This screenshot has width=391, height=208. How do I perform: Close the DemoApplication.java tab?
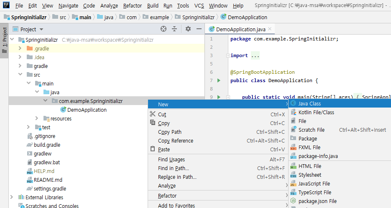tap(270, 29)
